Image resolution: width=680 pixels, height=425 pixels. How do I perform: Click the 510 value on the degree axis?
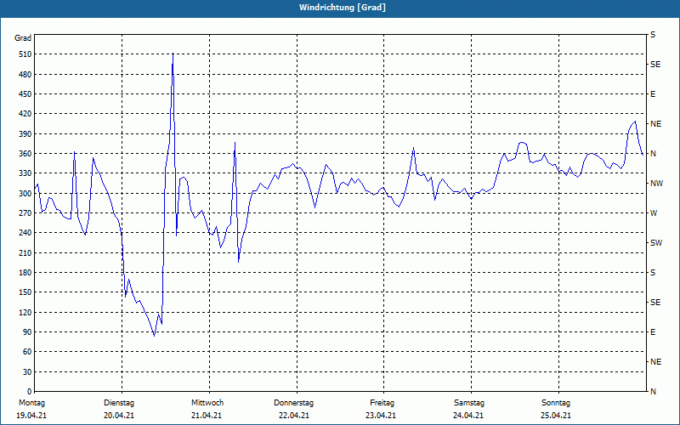tap(25, 54)
